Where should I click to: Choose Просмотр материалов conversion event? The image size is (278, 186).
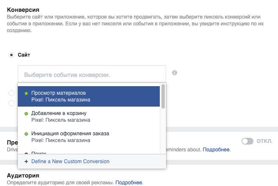click(x=89, y=96)
